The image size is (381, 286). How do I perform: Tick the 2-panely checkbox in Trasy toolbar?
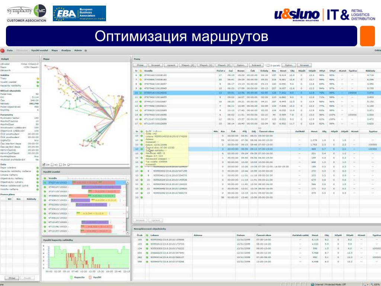pyautogui.click(x=268, y=66)
